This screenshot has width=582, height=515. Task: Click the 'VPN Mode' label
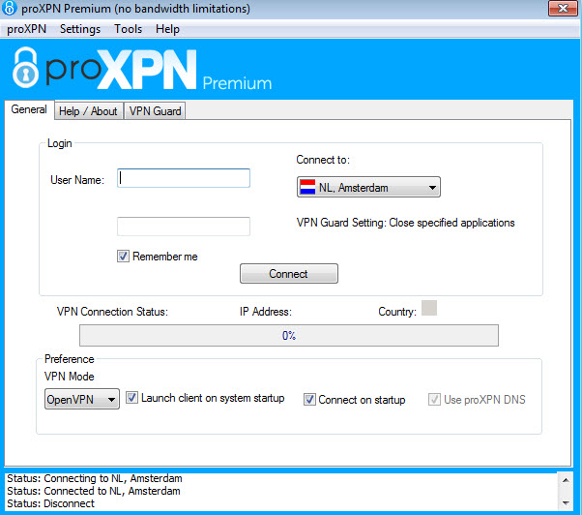[x=70, y=377]
